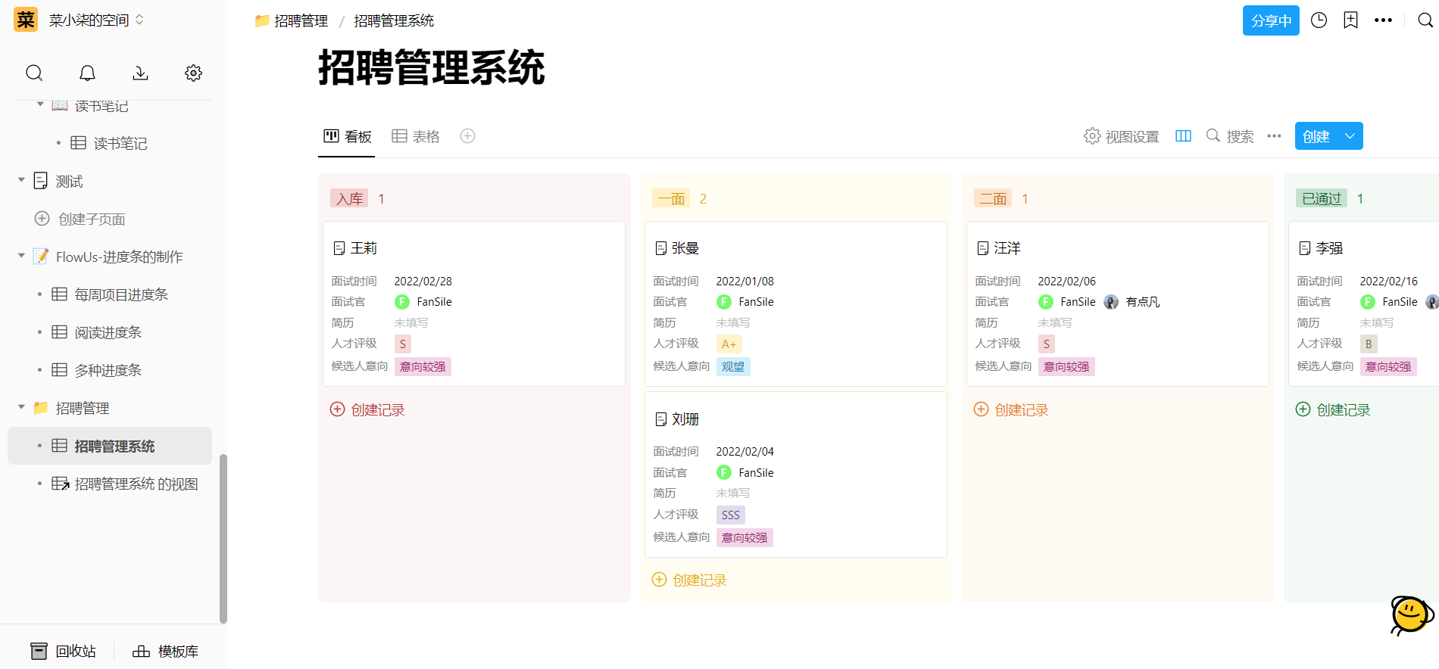
Task: Open 李强 candidate card
Action: (1363, 303)
